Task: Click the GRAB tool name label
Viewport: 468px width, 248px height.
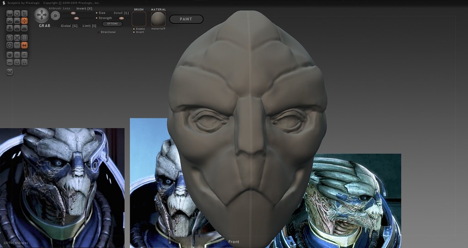Action: coord(44,26)
